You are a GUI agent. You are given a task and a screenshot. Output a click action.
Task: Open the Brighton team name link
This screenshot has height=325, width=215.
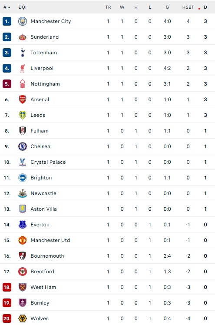pyautogui.click(x=41, y=178)
